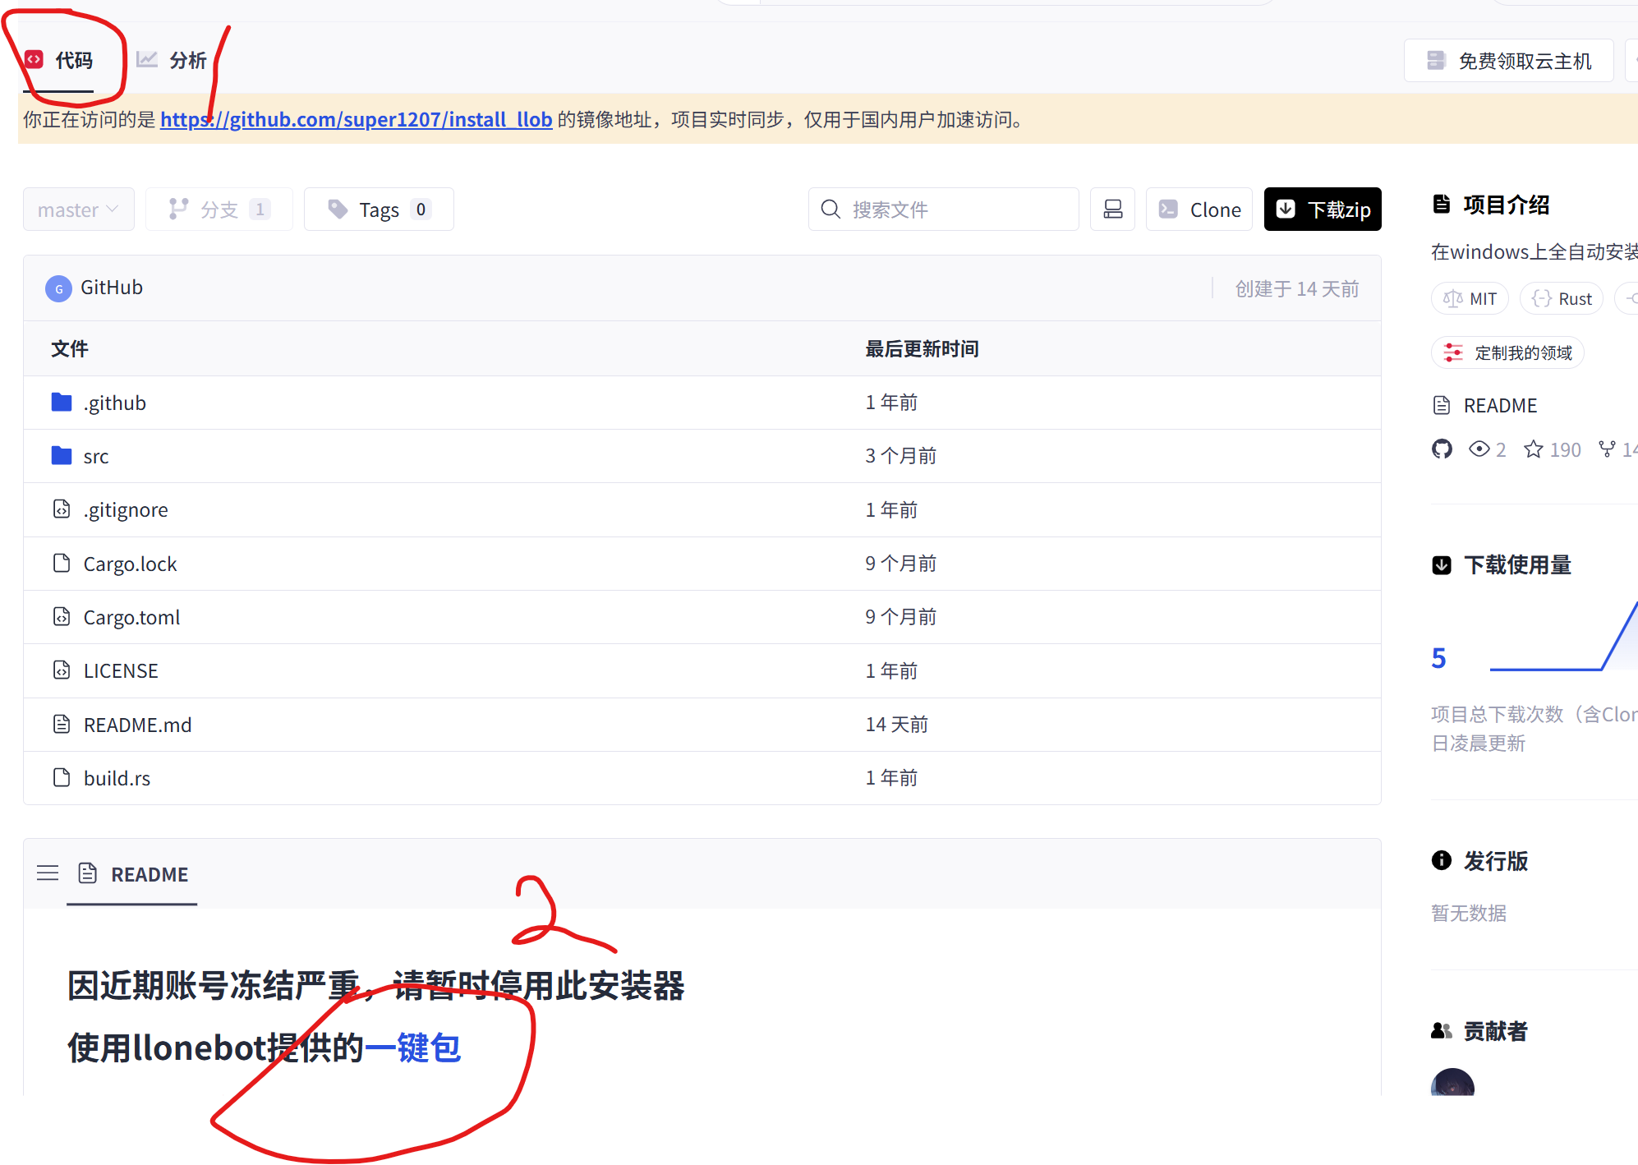Click the star icon showing 190
The height and width of the screenshot is (1165, 1638).
[1533, 449]
